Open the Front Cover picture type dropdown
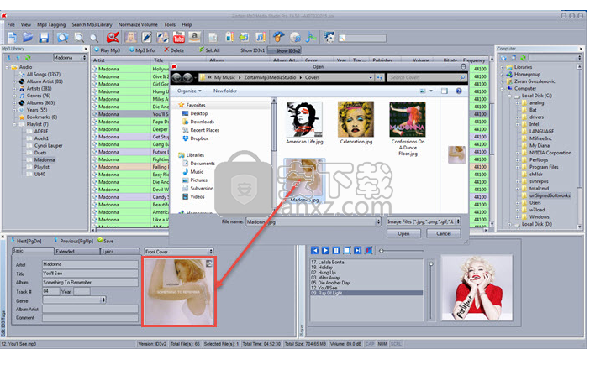Screen dimensions: 611x370 click(x=211, y=252)
